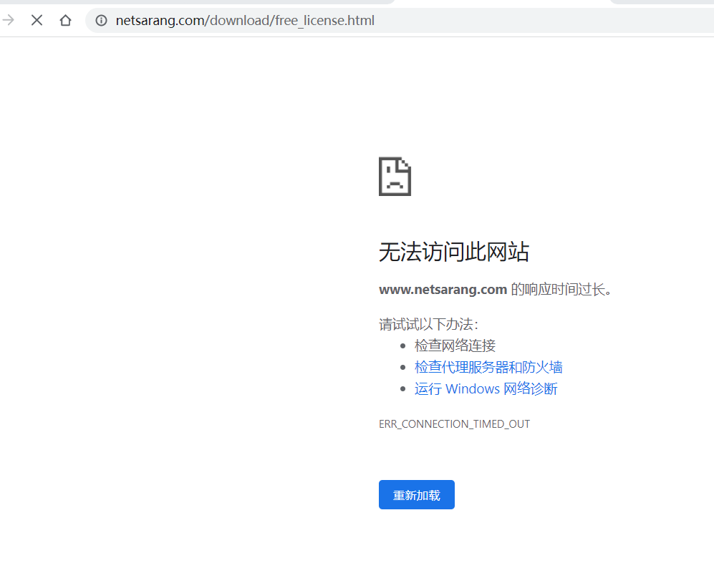Click the forward navigation arrow
The image size is (714, 583).
click(x=8, y=20)
